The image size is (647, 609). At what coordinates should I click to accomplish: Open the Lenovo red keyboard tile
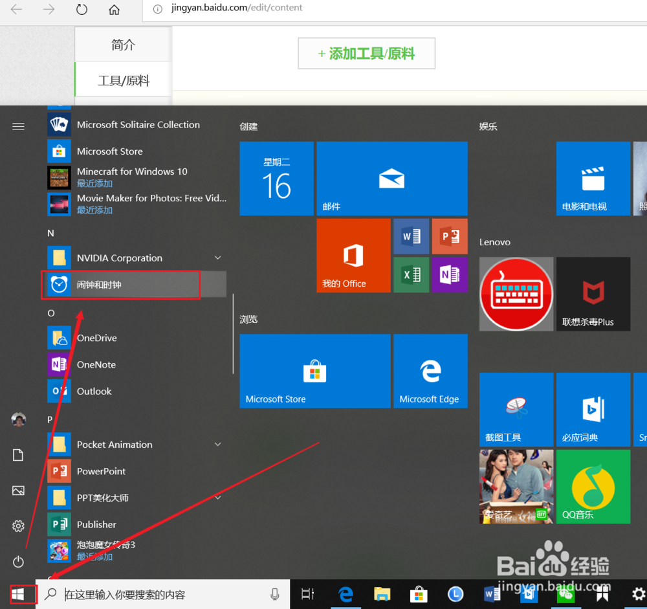click(516, 294)
